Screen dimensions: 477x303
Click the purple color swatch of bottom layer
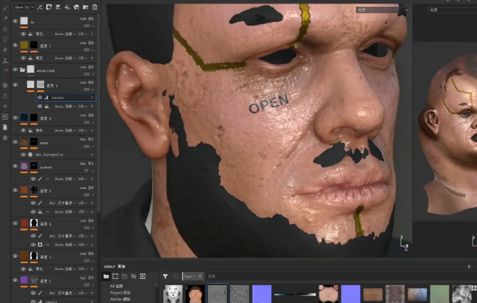tap(24, 280)
